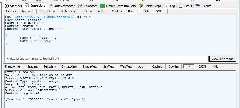The image size is (240, 108).
Task: Click "Content-Length: 42" in response headers
Action: [x=22, y=93]
